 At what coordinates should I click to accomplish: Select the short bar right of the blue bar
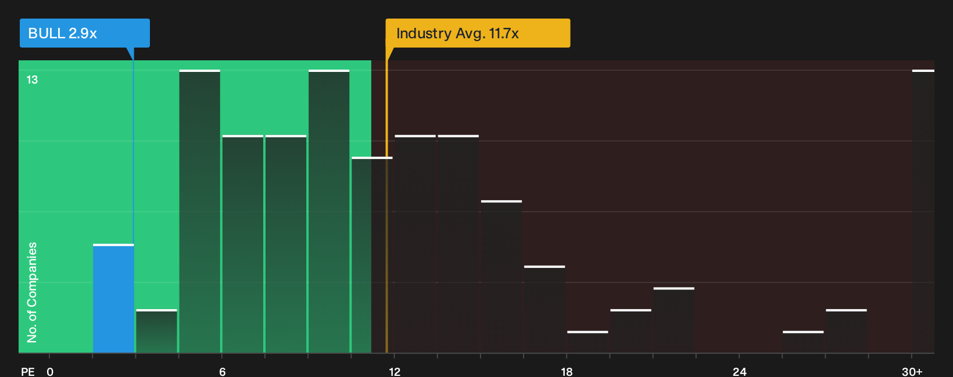pyautogui.click(x=156, y=331)
